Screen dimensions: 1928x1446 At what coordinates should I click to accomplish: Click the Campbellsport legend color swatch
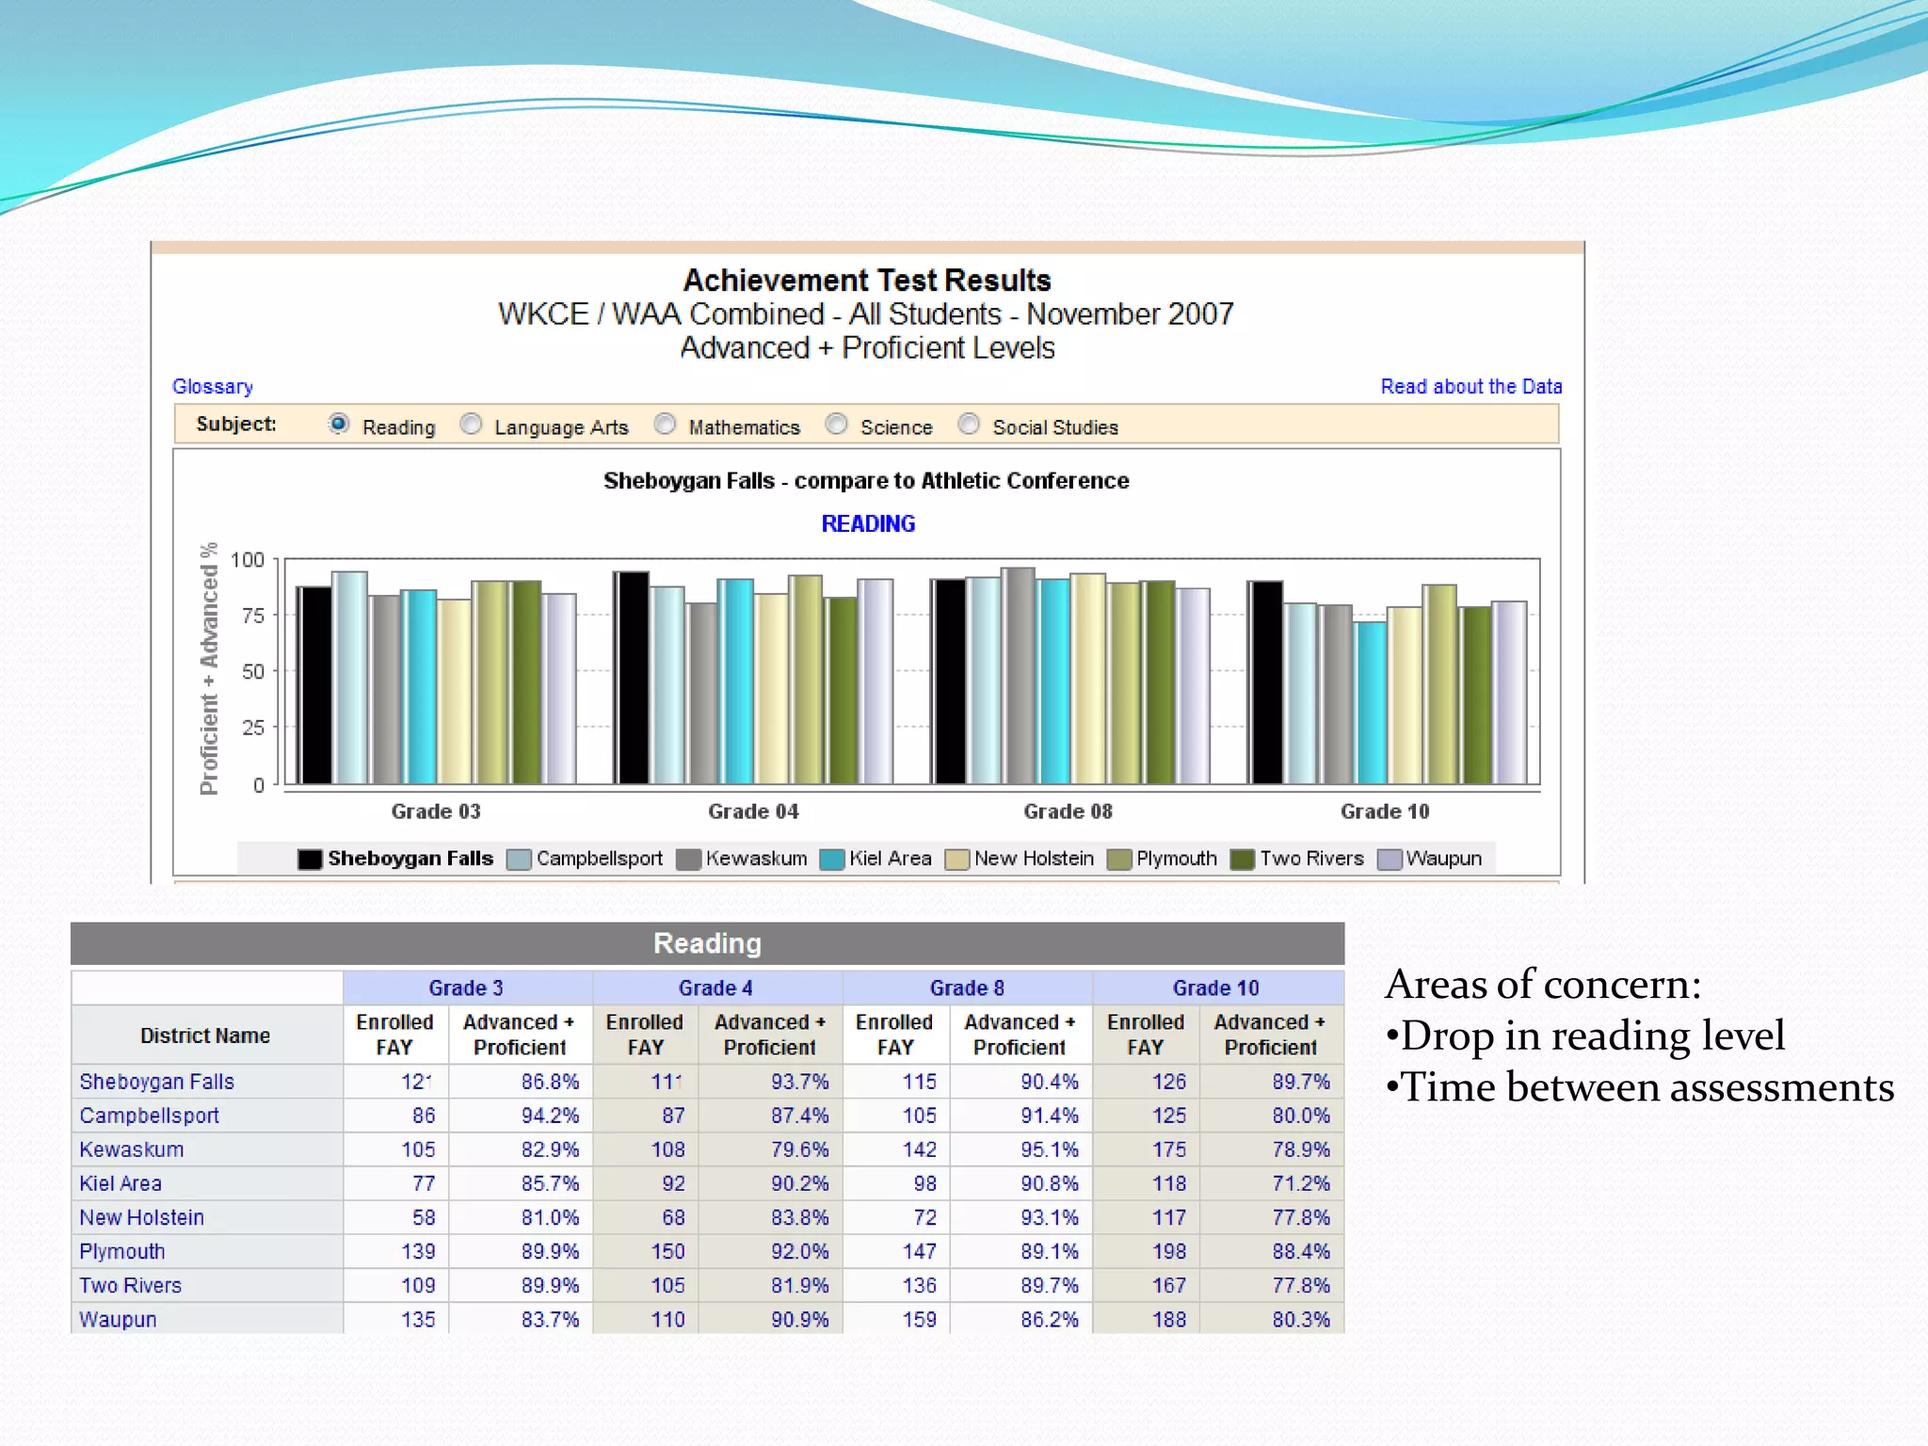(519, 860)
